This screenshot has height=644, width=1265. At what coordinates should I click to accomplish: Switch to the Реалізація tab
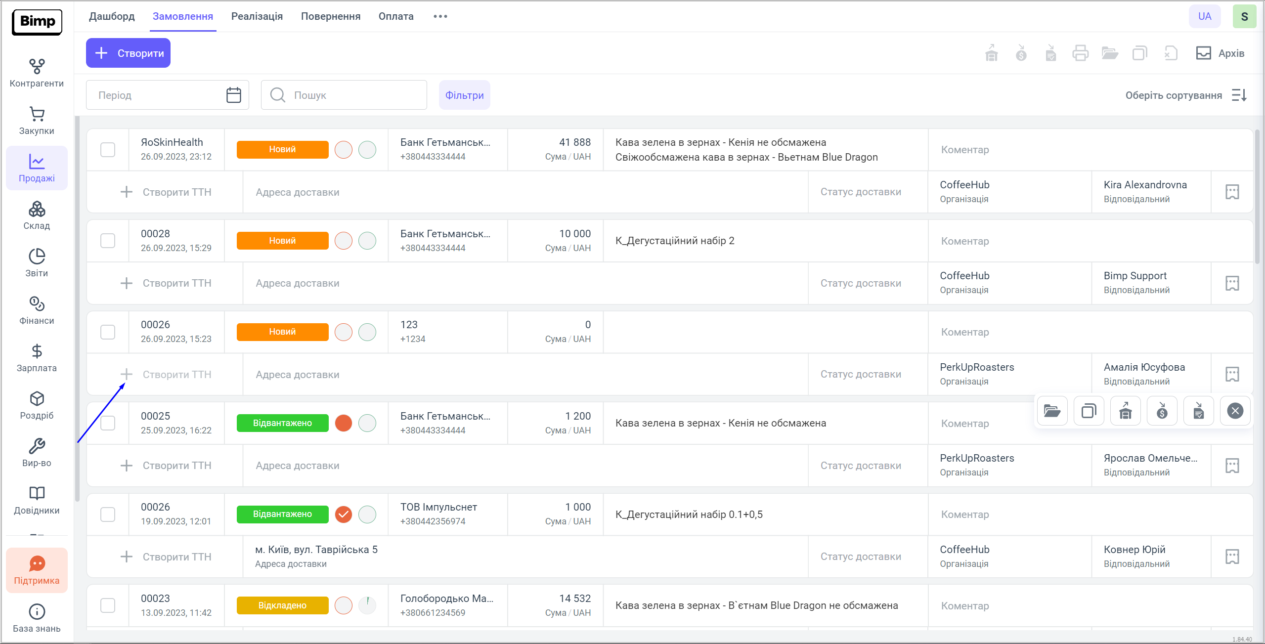pos(257,16)
